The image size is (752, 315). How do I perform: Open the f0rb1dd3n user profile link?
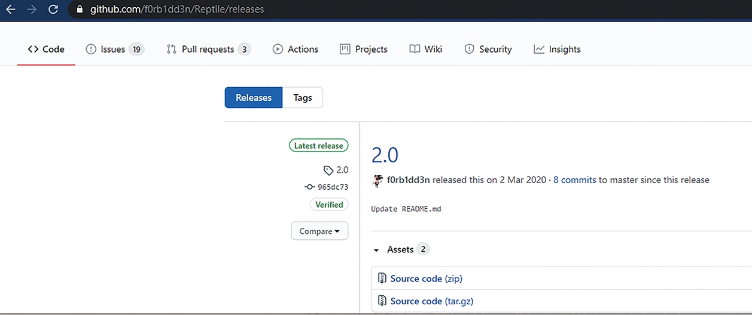pyautogui.click(x=409, y=180)
